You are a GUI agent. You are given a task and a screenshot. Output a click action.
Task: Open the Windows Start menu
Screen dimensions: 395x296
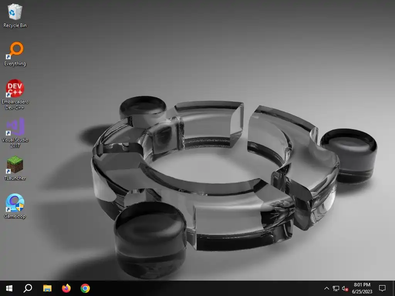[x=9, y=288]
